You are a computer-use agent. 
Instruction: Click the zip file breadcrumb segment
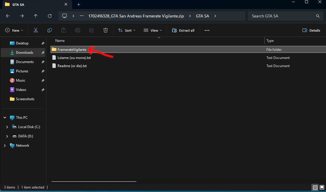pos(136,16)
